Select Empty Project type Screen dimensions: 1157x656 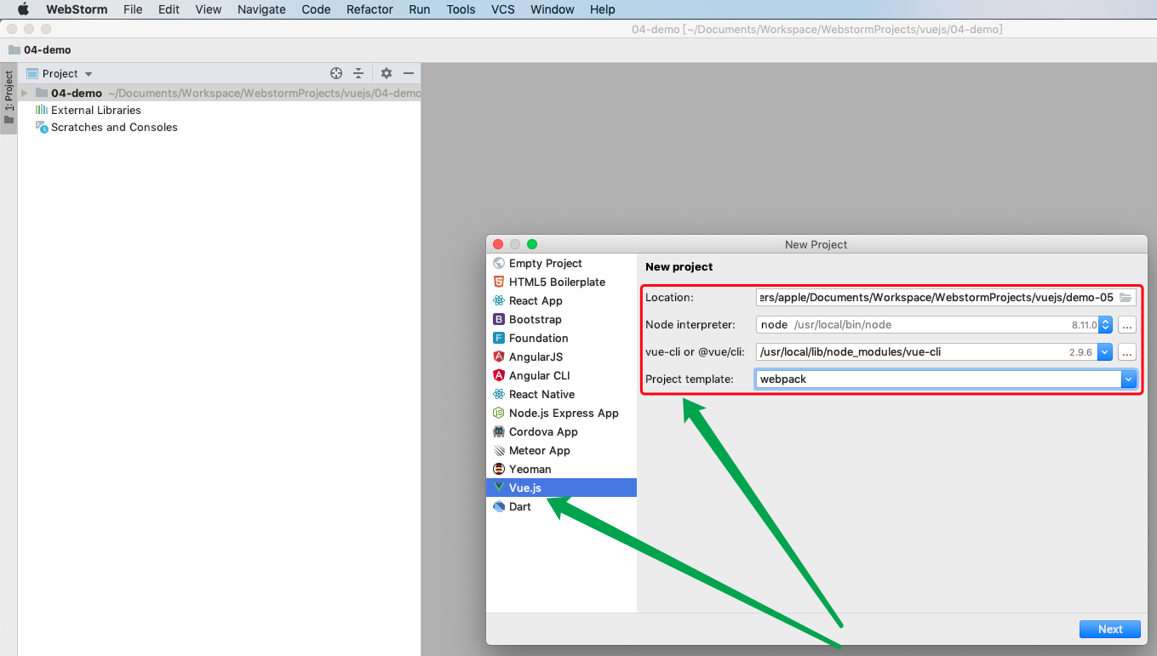561,263
